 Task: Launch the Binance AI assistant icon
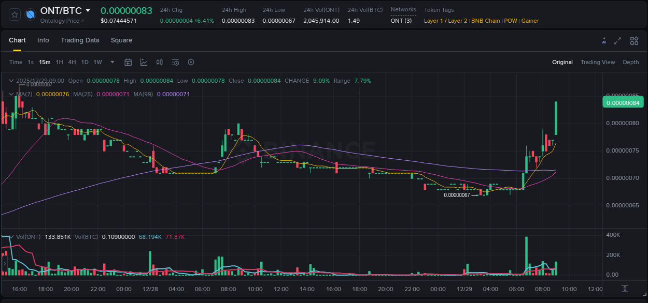[604, 40]
